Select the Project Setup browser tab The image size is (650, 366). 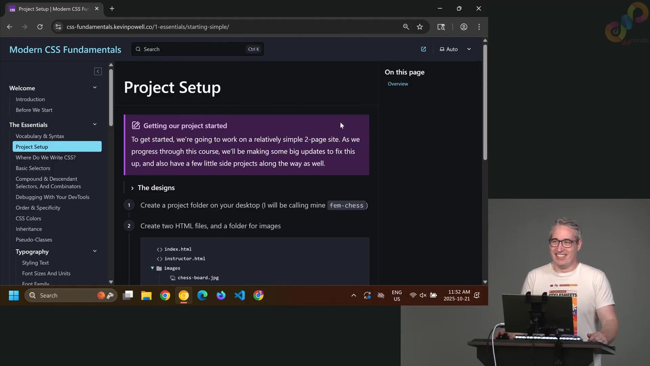[54, 9]
